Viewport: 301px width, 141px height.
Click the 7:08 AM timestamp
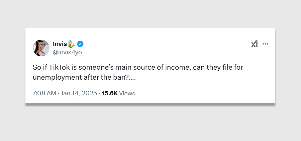coord(44,93)
